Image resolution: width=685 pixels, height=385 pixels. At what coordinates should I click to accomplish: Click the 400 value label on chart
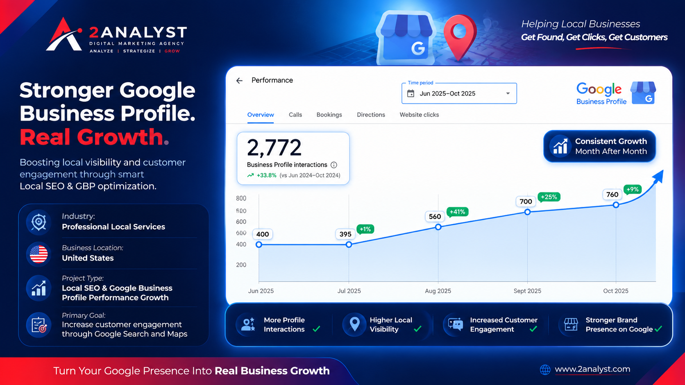[263, 234]
